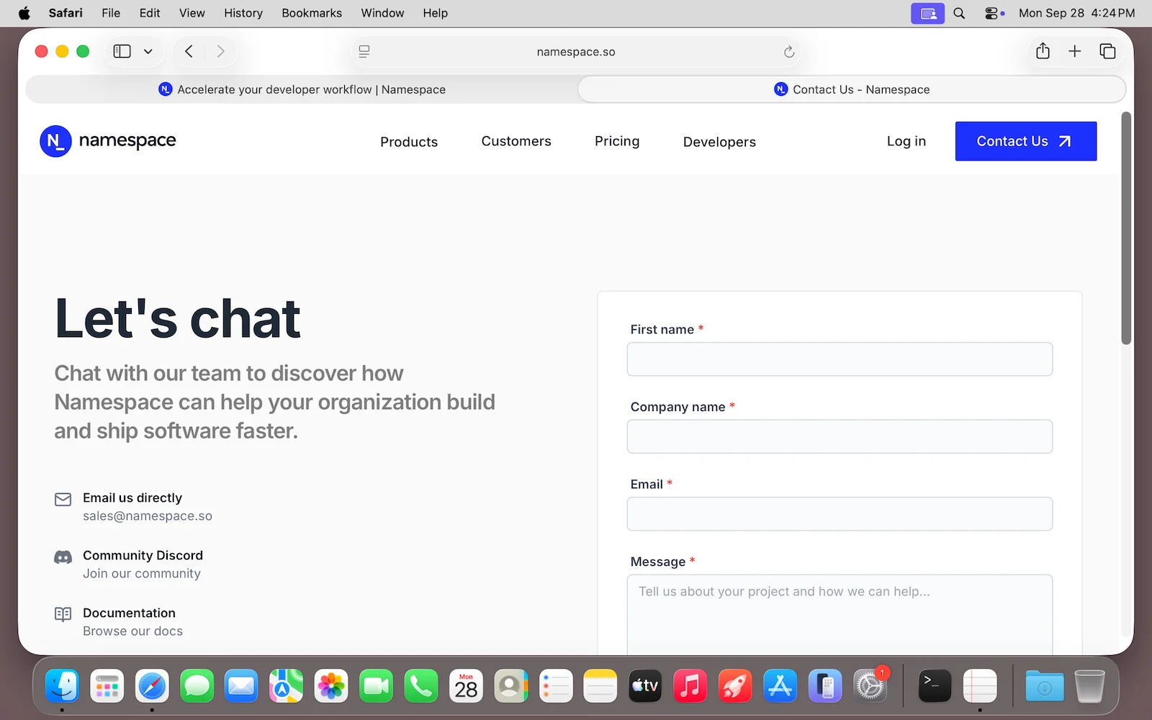Open the Bookmarks menu
Screen dimensions: 1152x720
(312, 13)
